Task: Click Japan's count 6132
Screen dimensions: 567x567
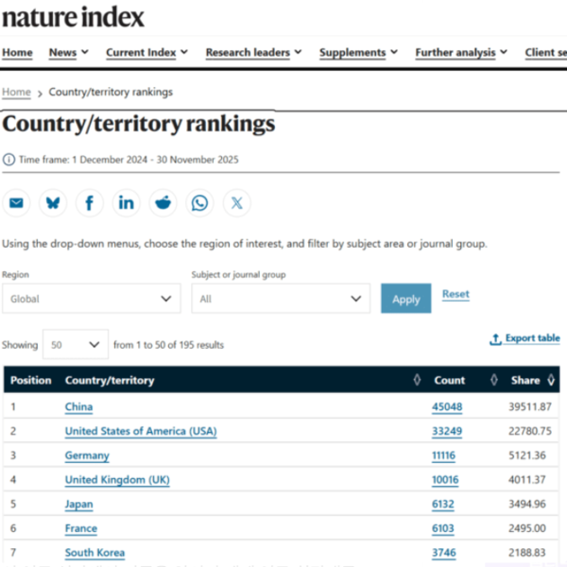Action: coord(443,504)
